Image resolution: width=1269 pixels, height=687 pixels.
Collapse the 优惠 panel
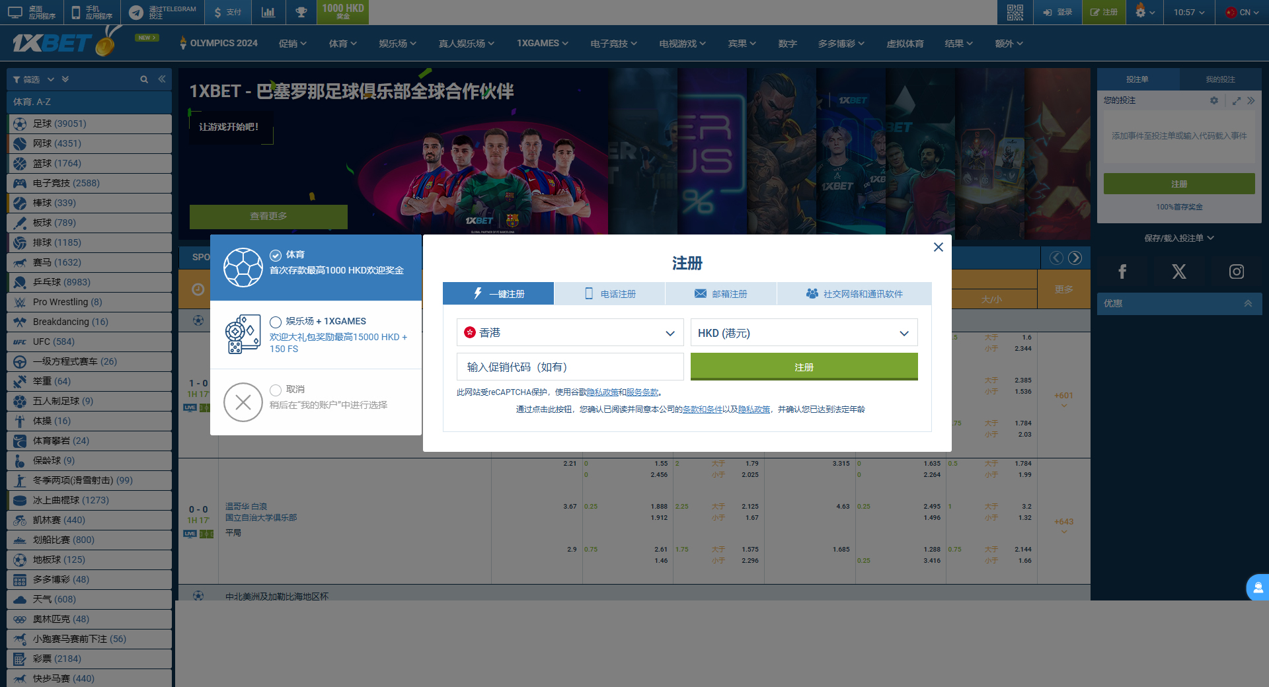[x=1248, y=303]
